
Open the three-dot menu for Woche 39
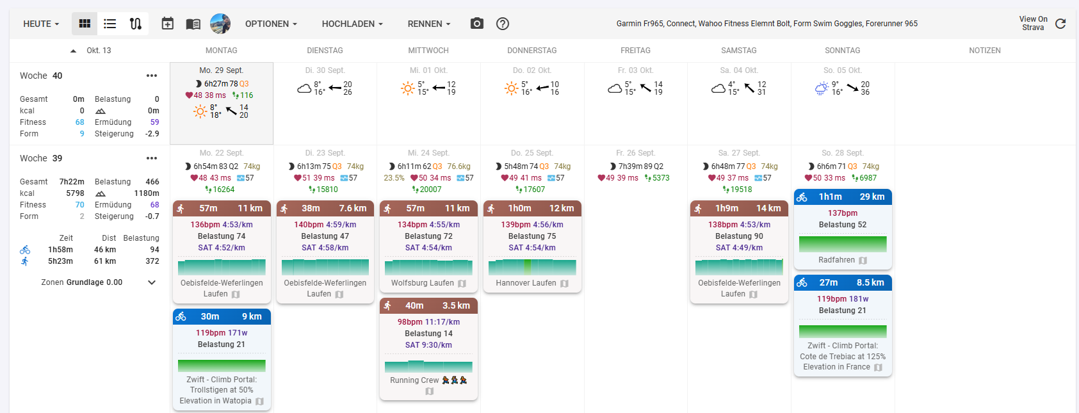(x=152, y=158)
